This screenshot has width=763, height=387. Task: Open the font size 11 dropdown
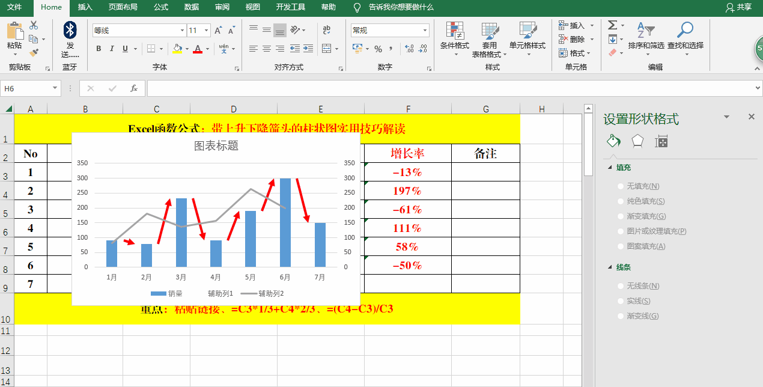(x=207, y=30)
